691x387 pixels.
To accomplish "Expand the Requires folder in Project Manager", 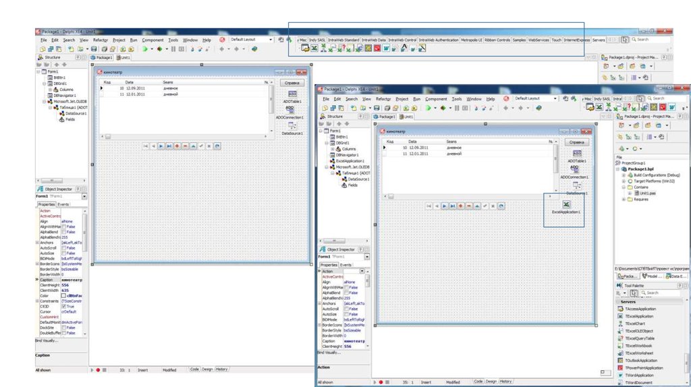I will (624, 199).
